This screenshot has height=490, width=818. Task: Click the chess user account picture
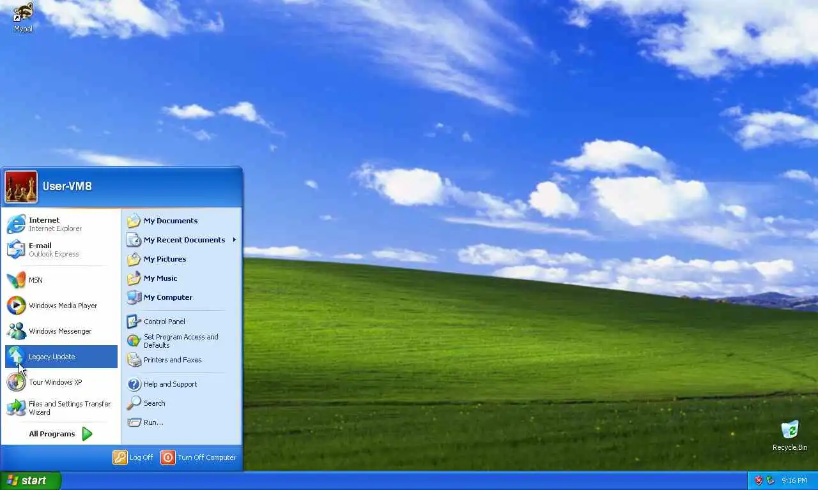[x=21, y=187]
